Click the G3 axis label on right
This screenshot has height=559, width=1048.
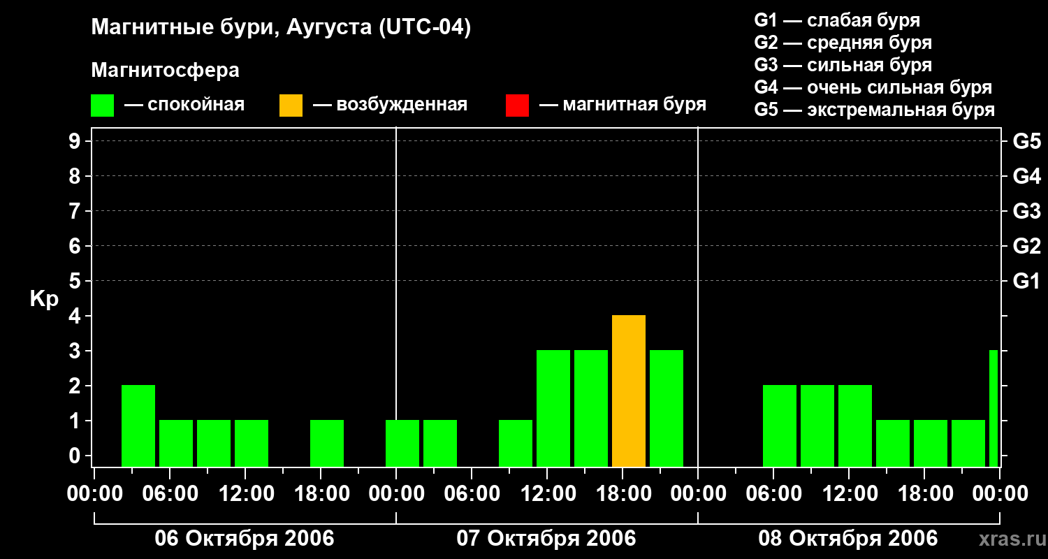pos(1026,211)
